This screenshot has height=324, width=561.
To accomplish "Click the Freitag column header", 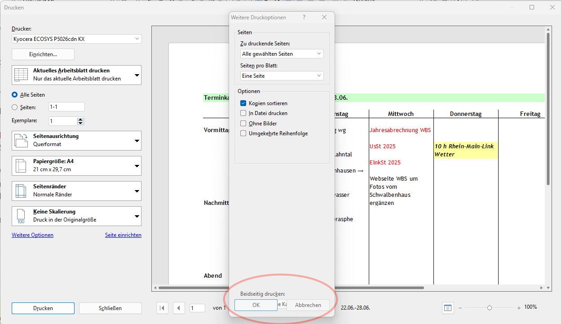I will [530, 114].
